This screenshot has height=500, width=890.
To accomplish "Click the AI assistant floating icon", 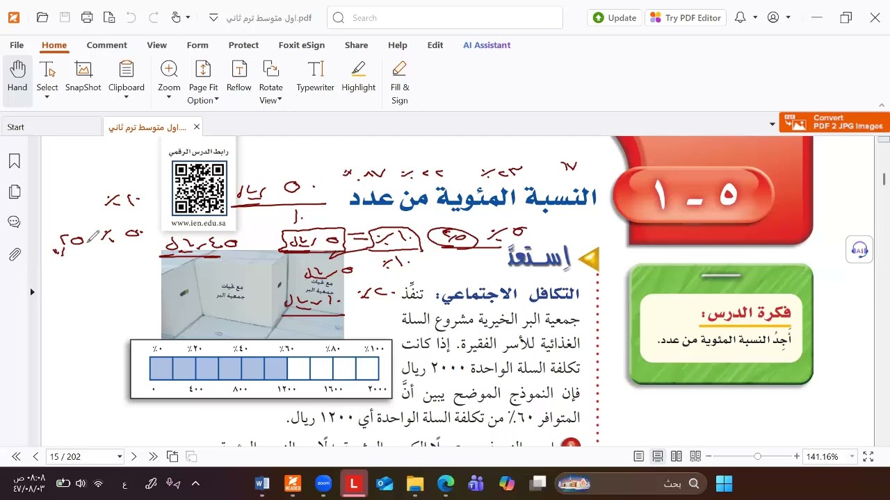I will pos(859,250).
